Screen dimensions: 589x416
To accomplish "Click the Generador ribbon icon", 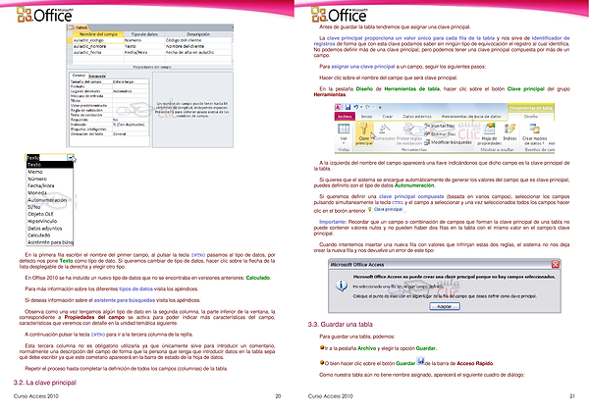I will pos(383,129).
